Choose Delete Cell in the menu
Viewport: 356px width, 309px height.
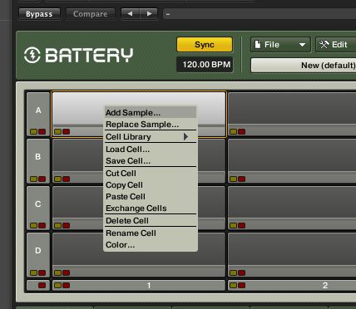151,221
